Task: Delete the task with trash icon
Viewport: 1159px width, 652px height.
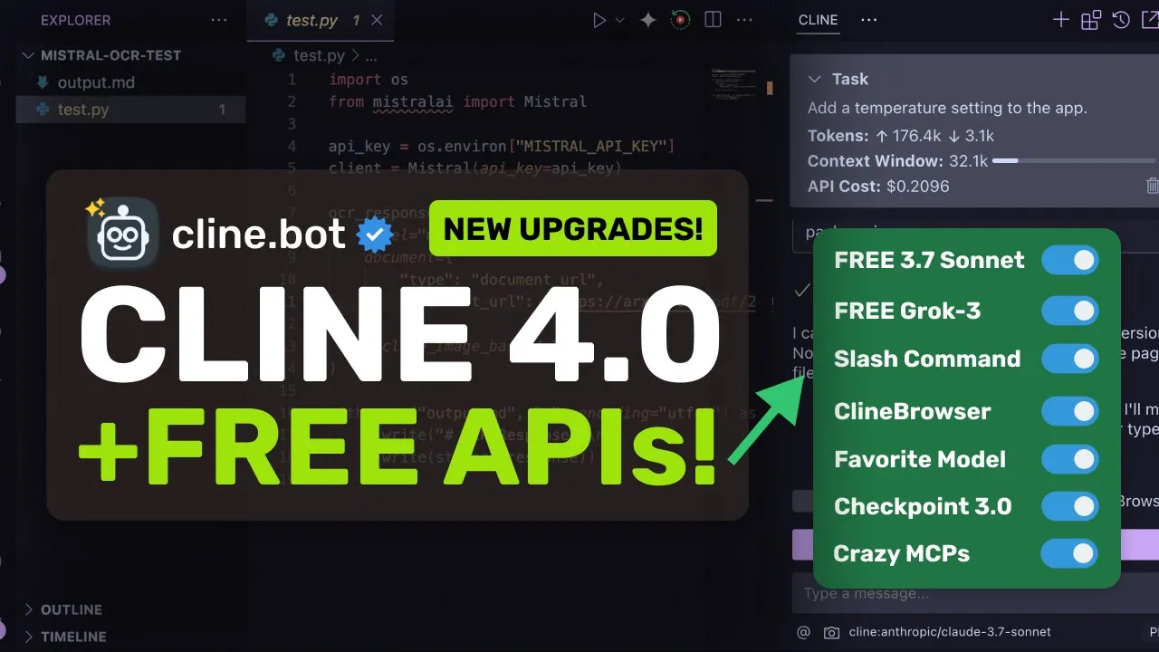Action: (1153, 186)
